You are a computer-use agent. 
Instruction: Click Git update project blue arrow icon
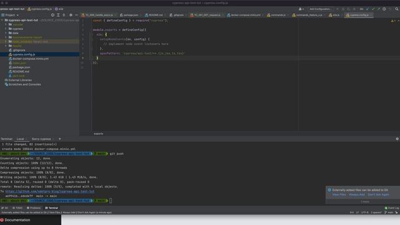(367, 9)
